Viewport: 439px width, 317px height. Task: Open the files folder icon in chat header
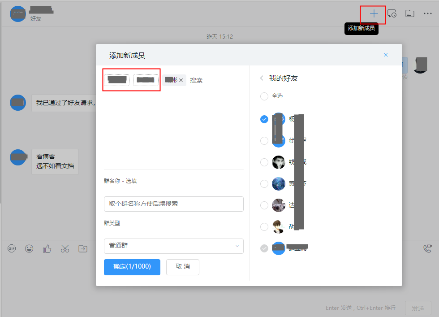coord(409,13)
